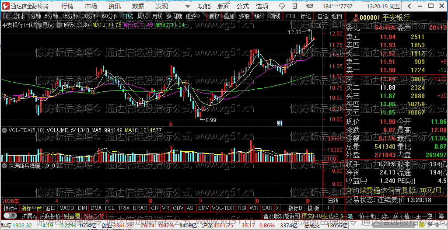Select the 筹 chips distribution tab

441,216
